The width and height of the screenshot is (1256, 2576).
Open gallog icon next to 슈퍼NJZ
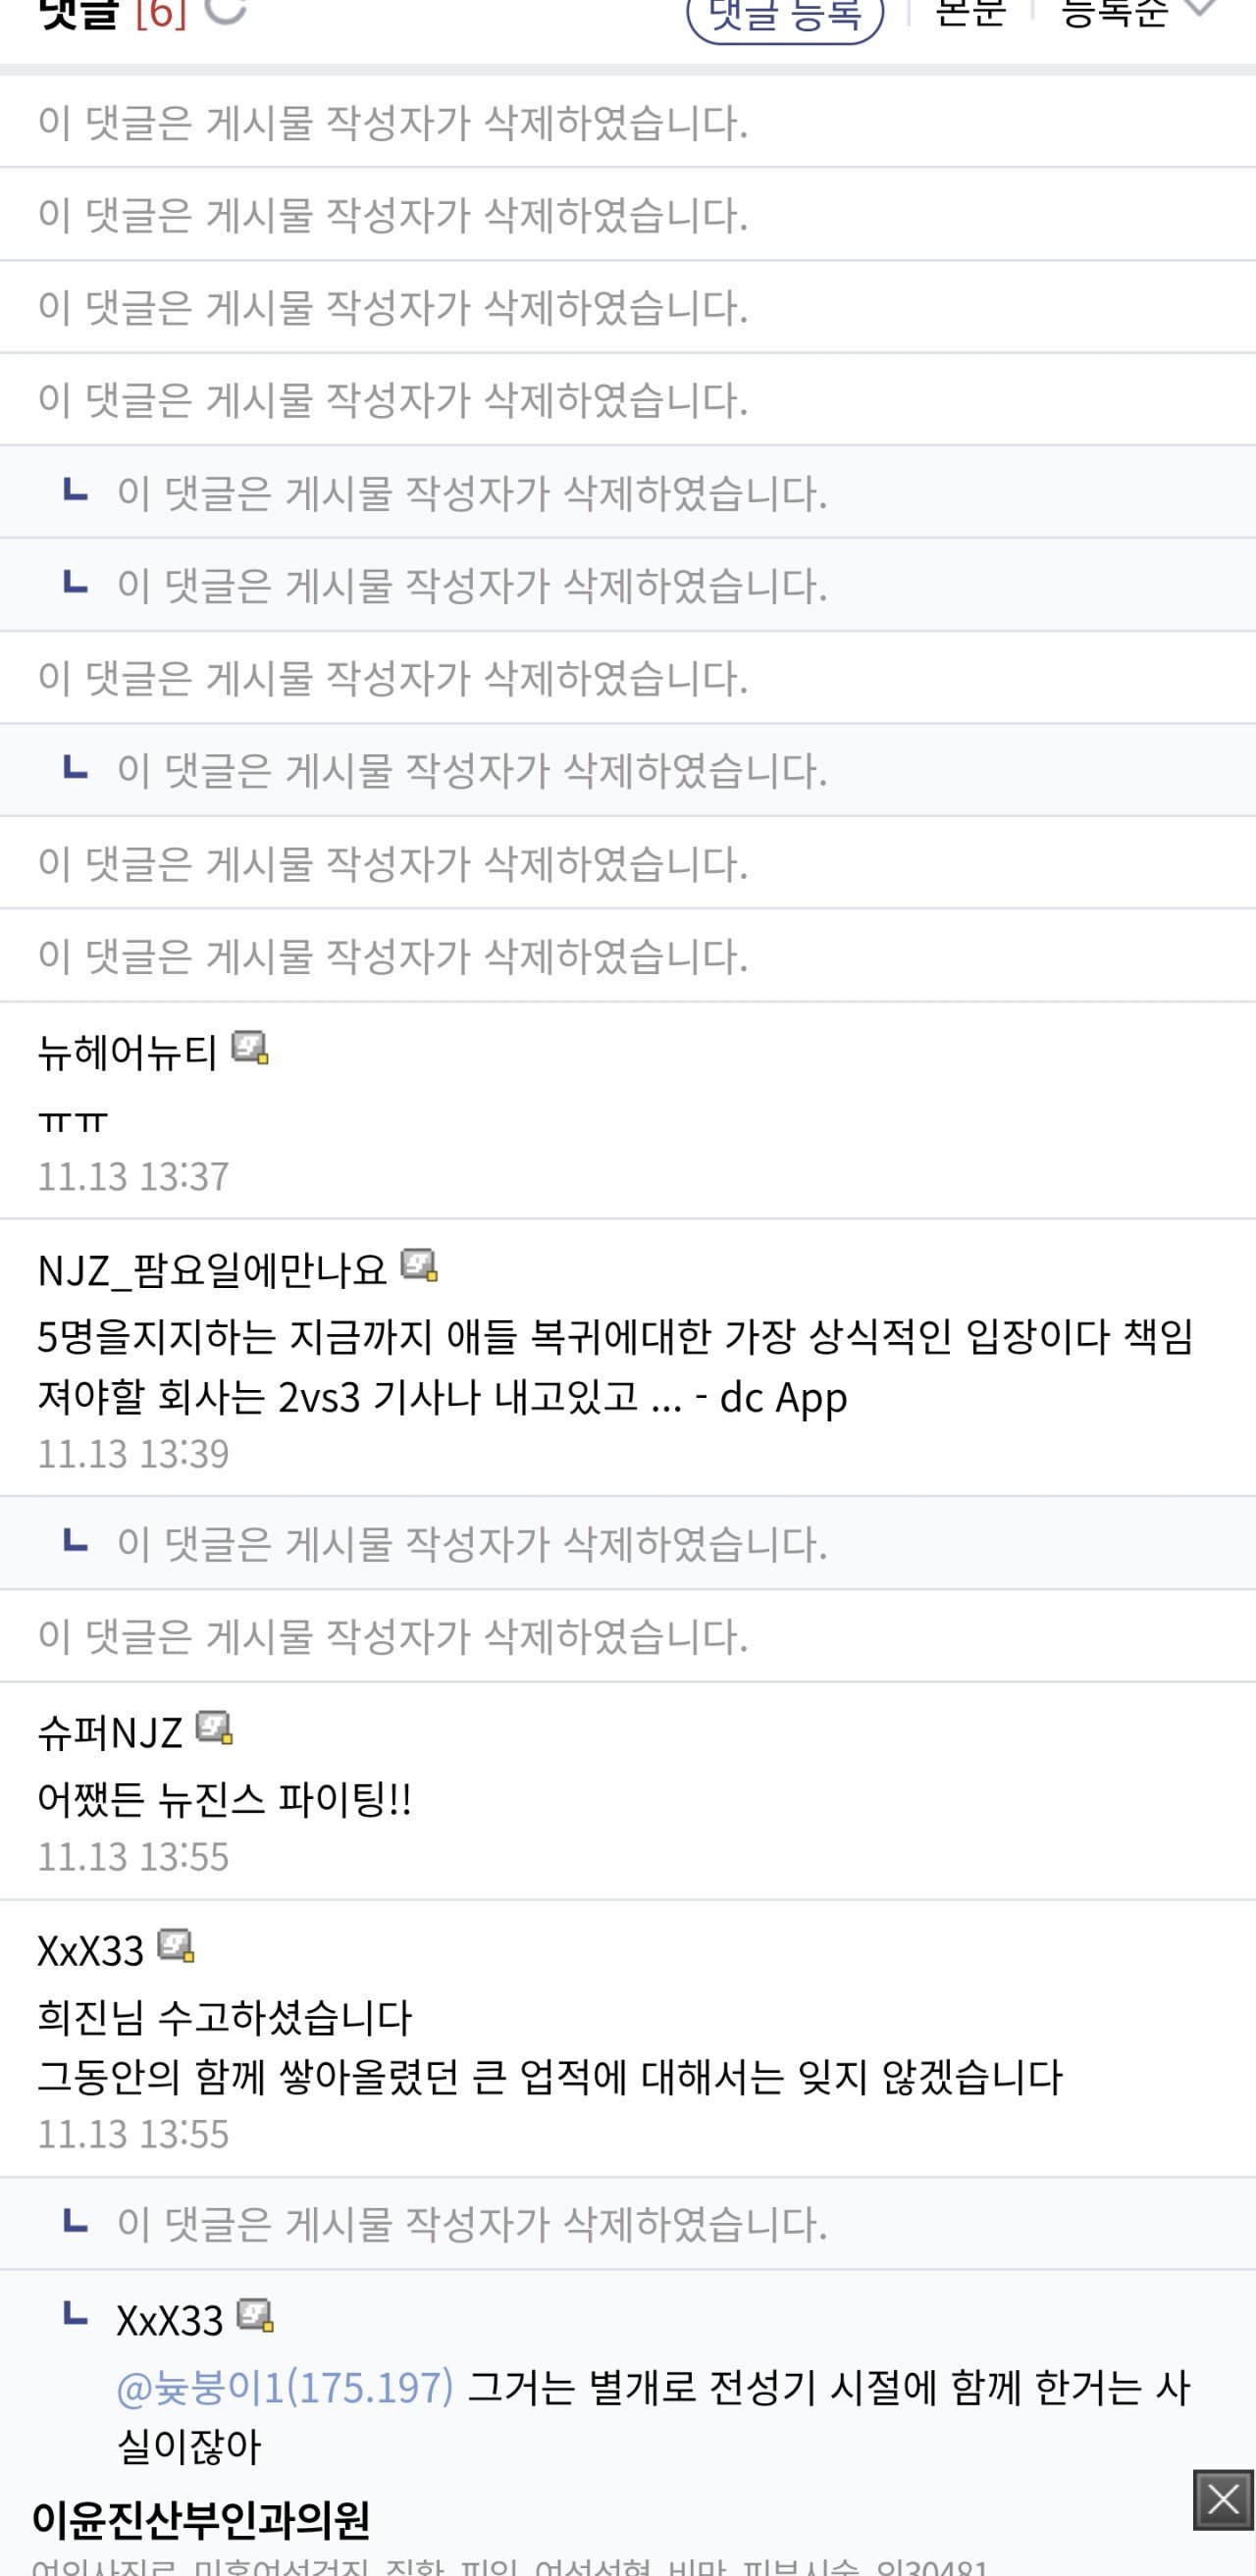point(214,1728)
